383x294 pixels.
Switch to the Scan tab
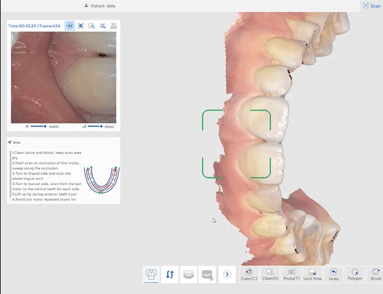[372, 6]
